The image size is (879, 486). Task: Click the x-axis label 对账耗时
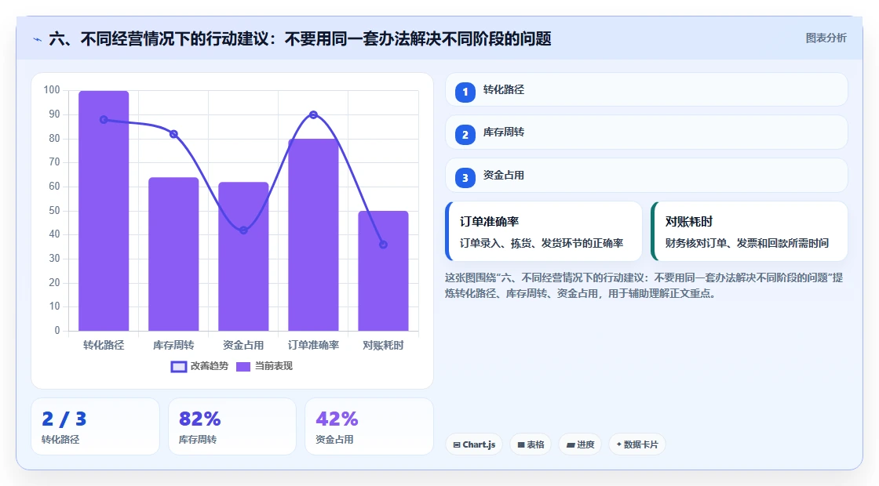click(x=384, y=346)
